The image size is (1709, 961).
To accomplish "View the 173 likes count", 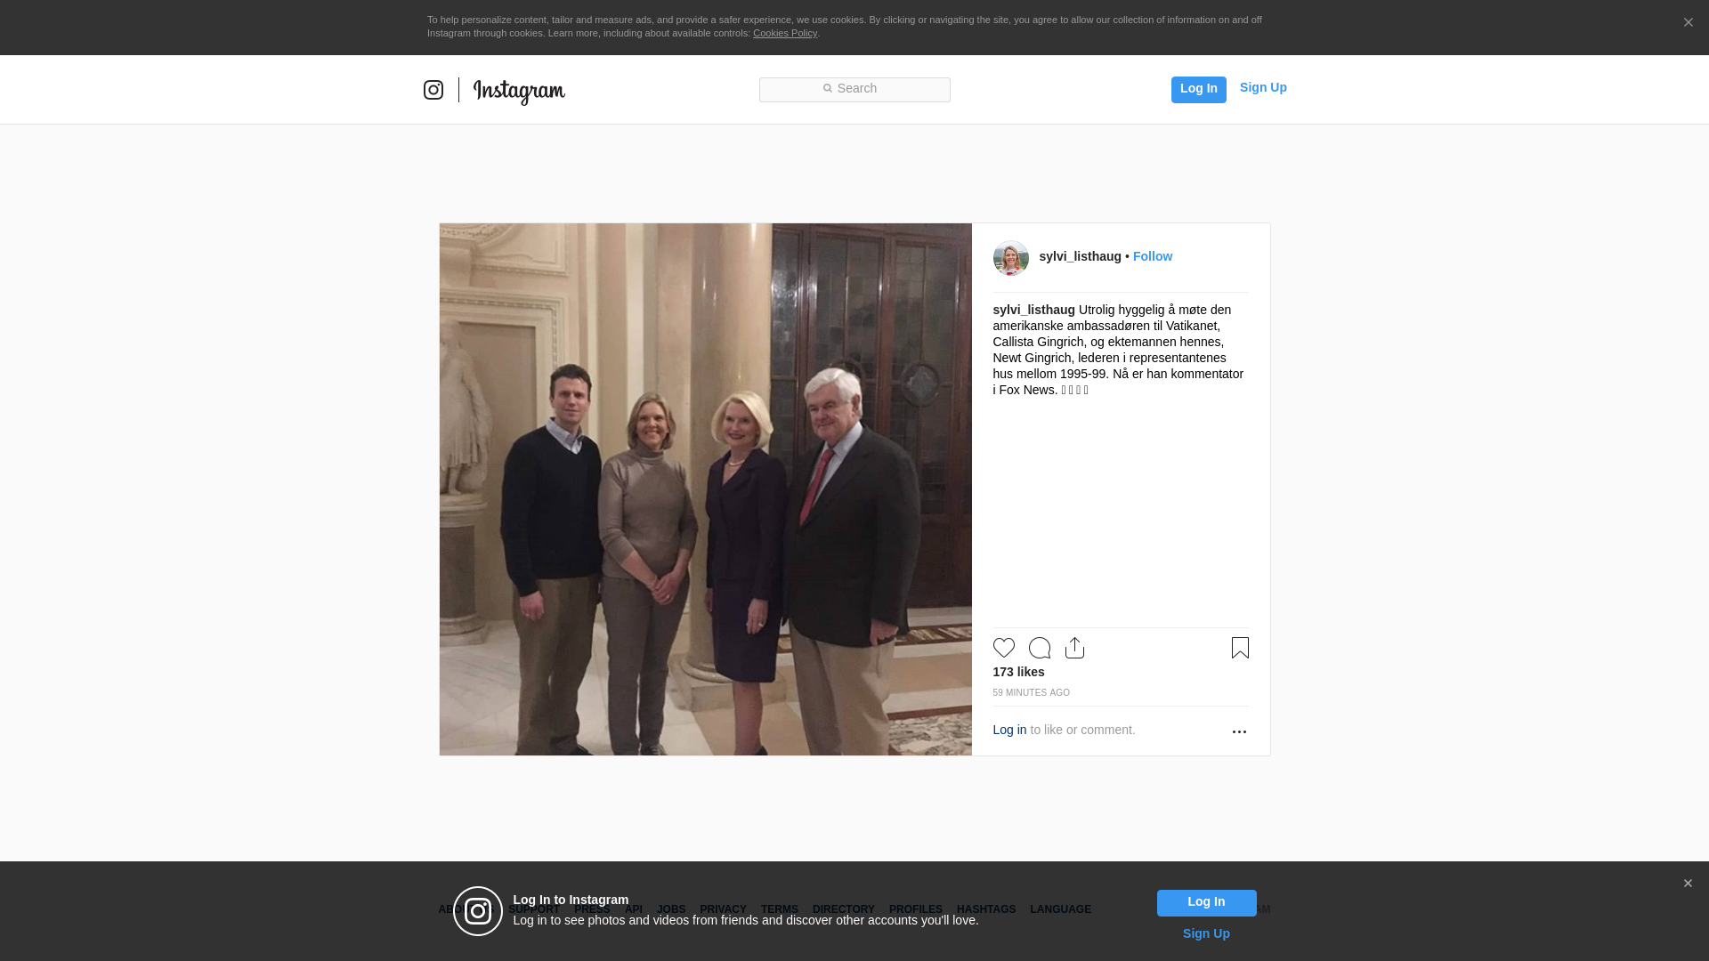I will [x=1018, y=672].
